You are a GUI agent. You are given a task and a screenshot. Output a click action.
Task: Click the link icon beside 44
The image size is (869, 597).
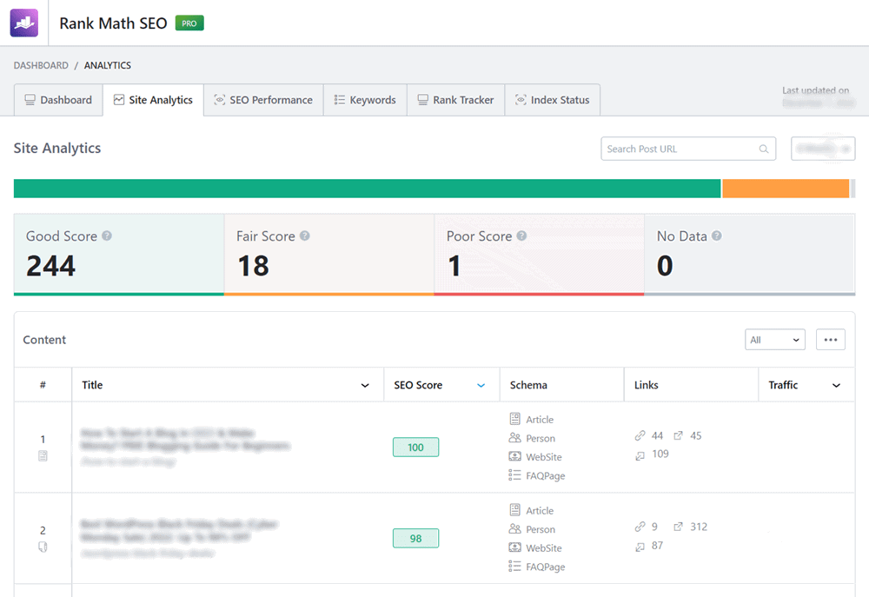click(x=640, y=435)
